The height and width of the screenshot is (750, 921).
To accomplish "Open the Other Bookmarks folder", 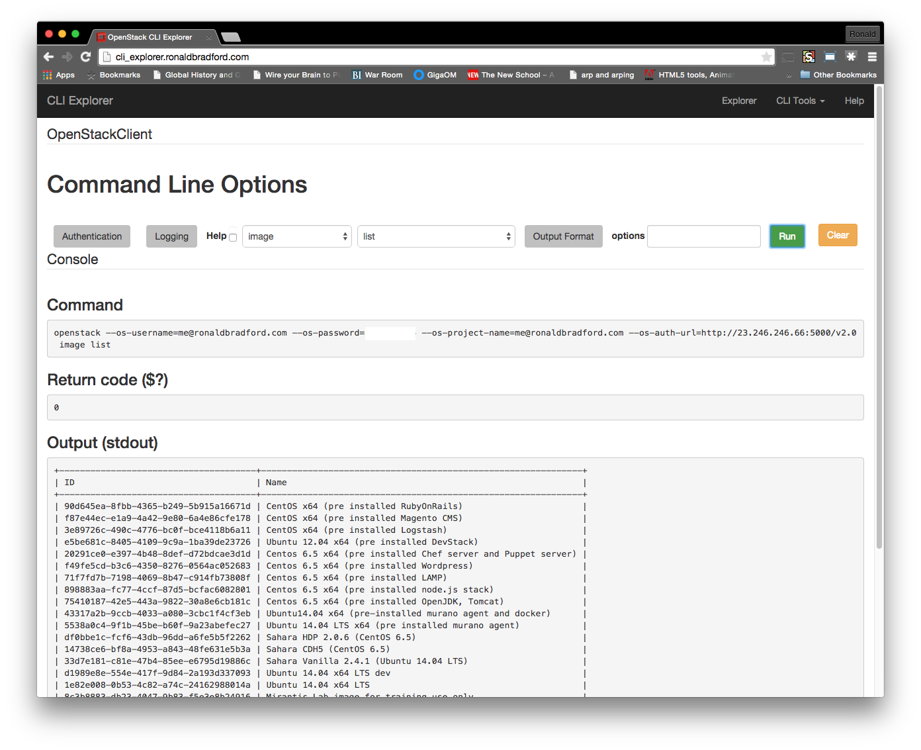I will point(838,75).
